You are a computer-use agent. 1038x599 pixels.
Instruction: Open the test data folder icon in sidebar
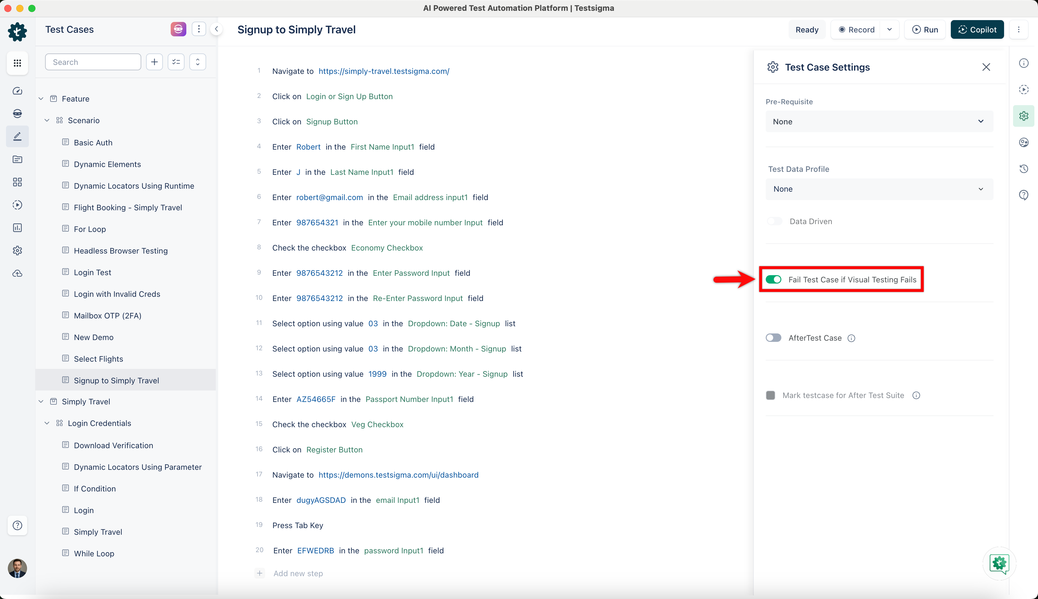click(17, 159)
